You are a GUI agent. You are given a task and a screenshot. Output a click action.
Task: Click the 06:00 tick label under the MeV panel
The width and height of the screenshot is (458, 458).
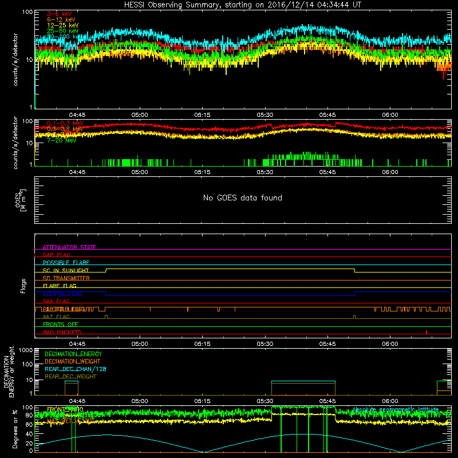point(390,172)
